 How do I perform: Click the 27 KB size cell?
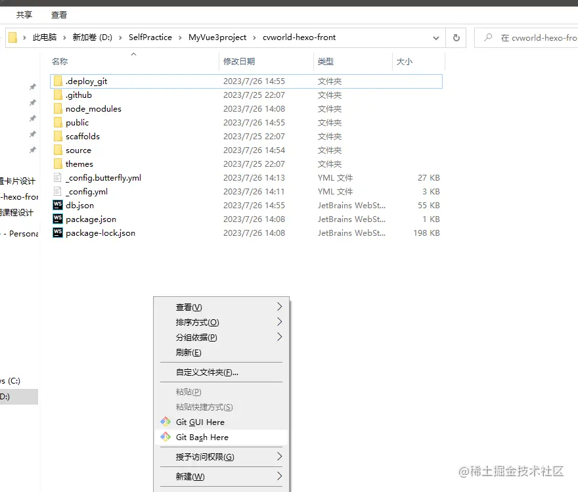point(429,177)
